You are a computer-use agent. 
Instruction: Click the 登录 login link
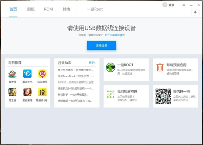pyautogui.click(x=171, y=5)
